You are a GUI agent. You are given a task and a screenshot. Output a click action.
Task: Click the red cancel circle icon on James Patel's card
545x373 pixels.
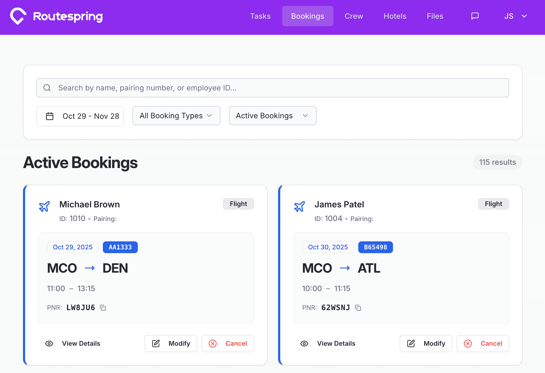point(468,343)
